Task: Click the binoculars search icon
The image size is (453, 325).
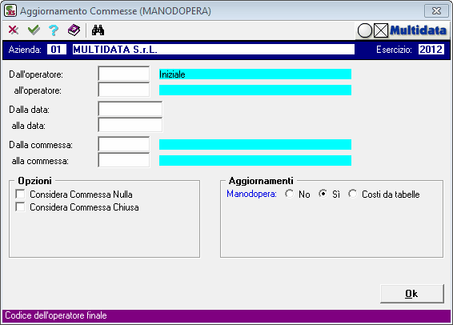Action: tap(98, 30)
